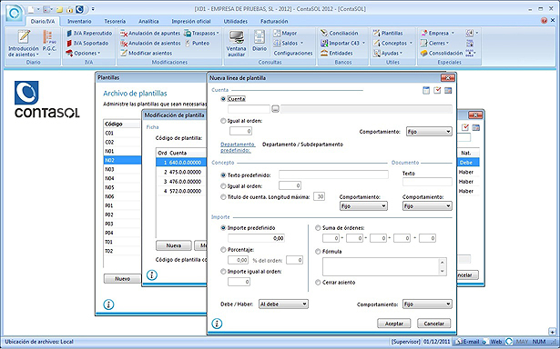Switch to the Tesorería ribbon tab
Image resolution: width=560 pixels, height=349 pixels.
coord(115,22)
